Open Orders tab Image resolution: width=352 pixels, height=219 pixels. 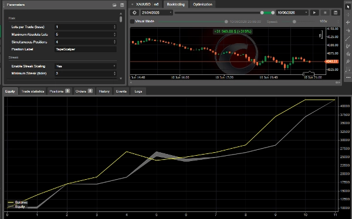[x=84, y=91]
